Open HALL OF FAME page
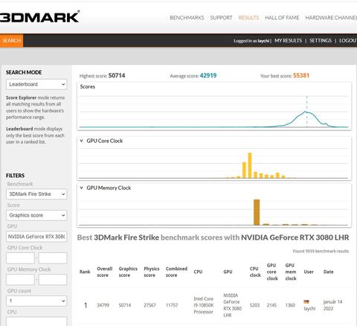The width and height of the screenshot is (357, 326). click(x=282, y=18)
